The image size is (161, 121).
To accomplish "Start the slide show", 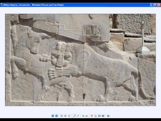I will pos(69,116).
